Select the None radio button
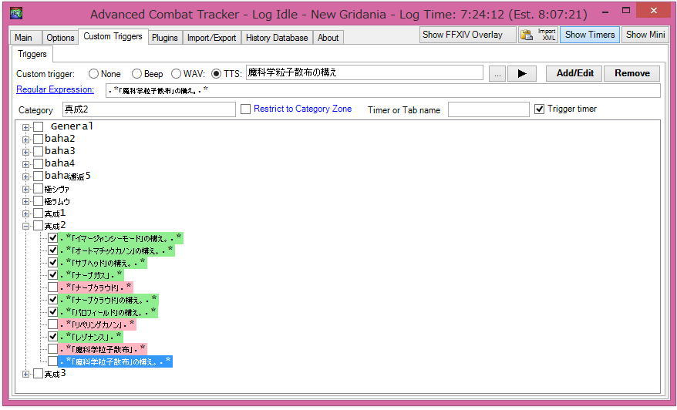This screenshot has width=677, height=410. click(x=93, y=74)
